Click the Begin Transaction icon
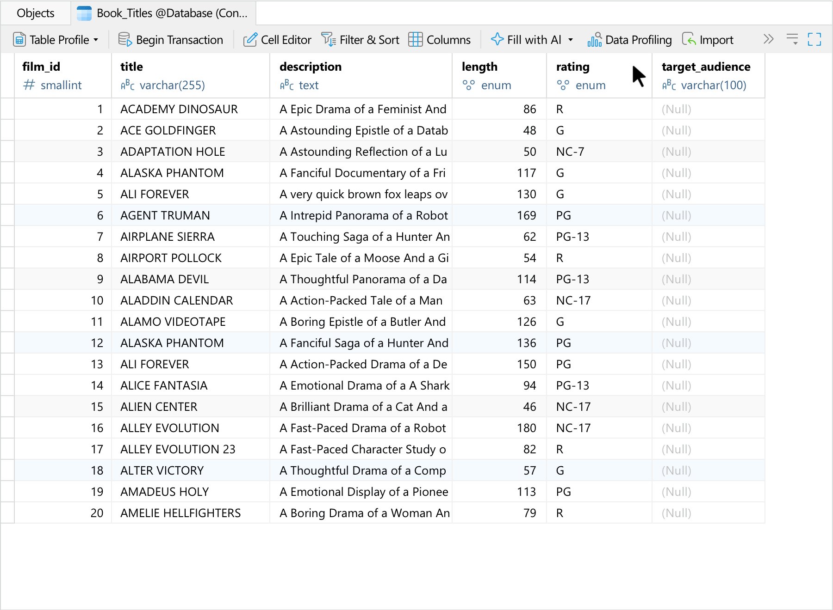This screenshot has width=833, height=610. tap(125, 40)
